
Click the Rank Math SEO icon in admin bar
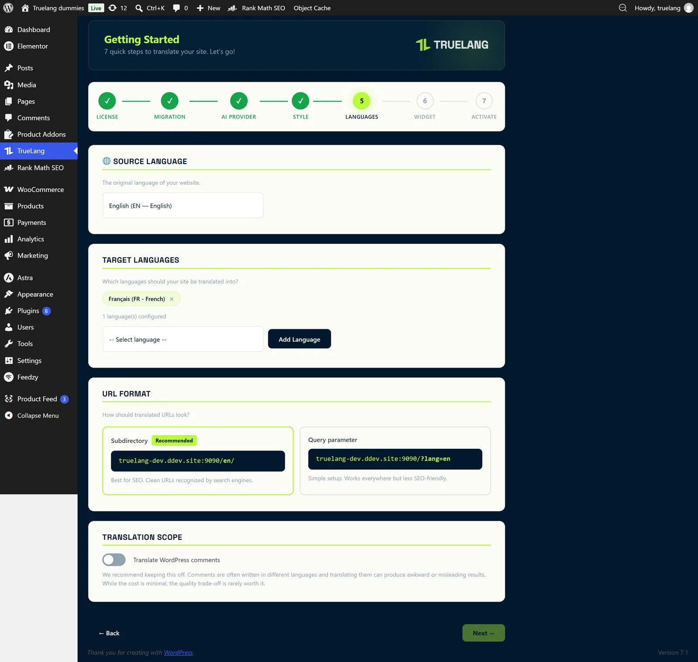233,8
